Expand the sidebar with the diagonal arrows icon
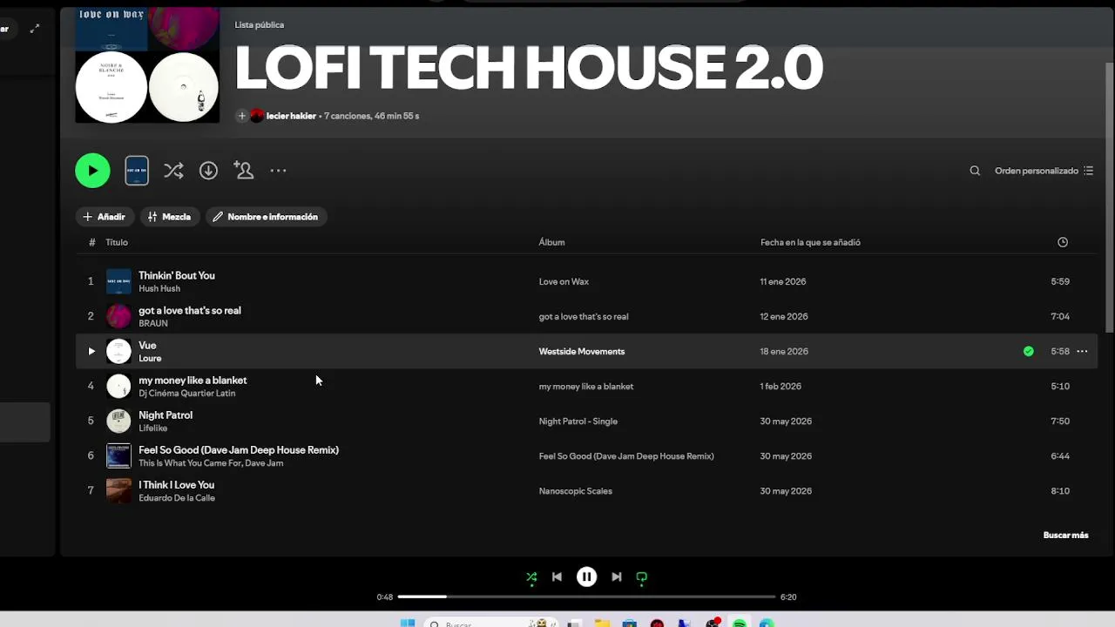This screenshot has width=1115, height=627. pyautogui.click(x=35, y=29)
